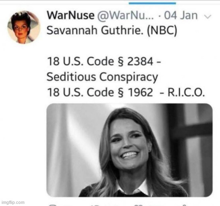Open the @WarNu... handle link
Image resolution: width=220 pixels, height=206 pixels.
click(126, 15)
